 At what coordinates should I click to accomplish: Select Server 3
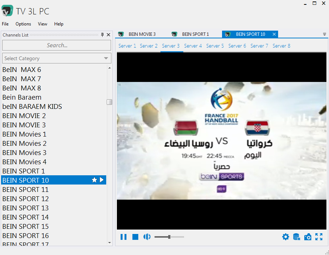click(x=170, y=46)
